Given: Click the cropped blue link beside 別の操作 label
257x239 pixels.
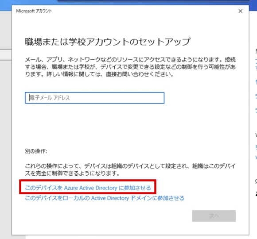Looking at the screenshot, I should point(256,152).
